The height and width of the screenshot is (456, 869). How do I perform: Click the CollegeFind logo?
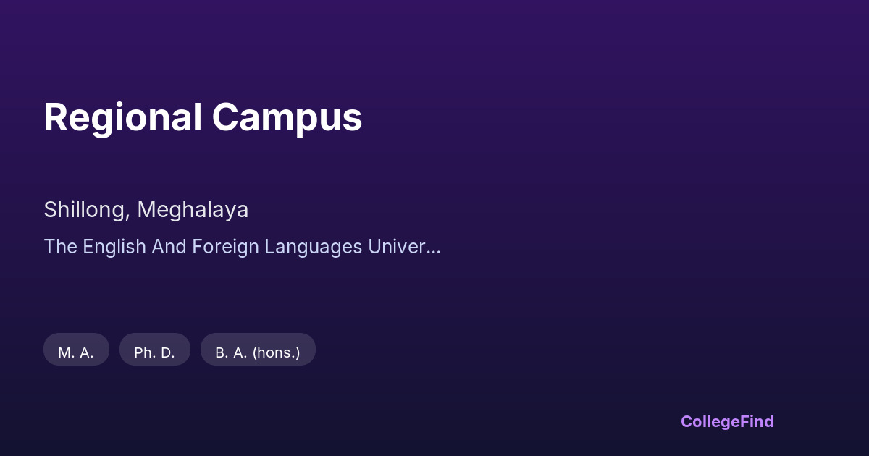click(x=726, y=421)
